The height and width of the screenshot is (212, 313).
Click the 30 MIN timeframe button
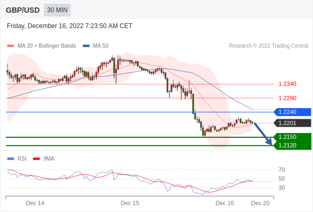tap(57, 10)
